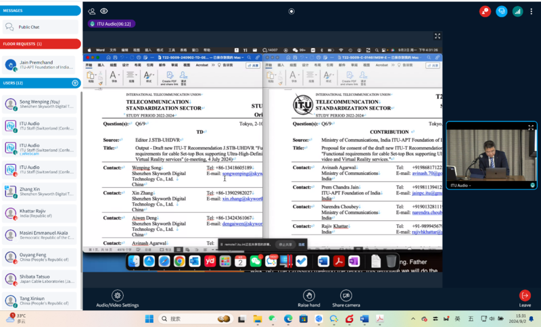Click the red notification icon at top right
The height and width of the screenshot is (327, 541).
pyautogui.click(x=485, y=11)
